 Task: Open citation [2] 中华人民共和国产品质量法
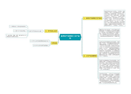[41, 45]
